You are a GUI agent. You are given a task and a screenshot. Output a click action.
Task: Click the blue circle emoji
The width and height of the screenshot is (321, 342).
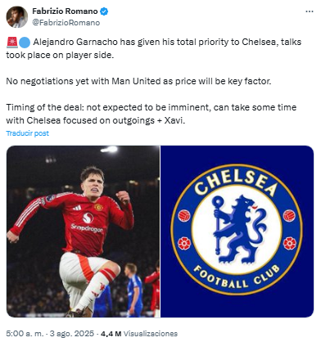point(25,43)
